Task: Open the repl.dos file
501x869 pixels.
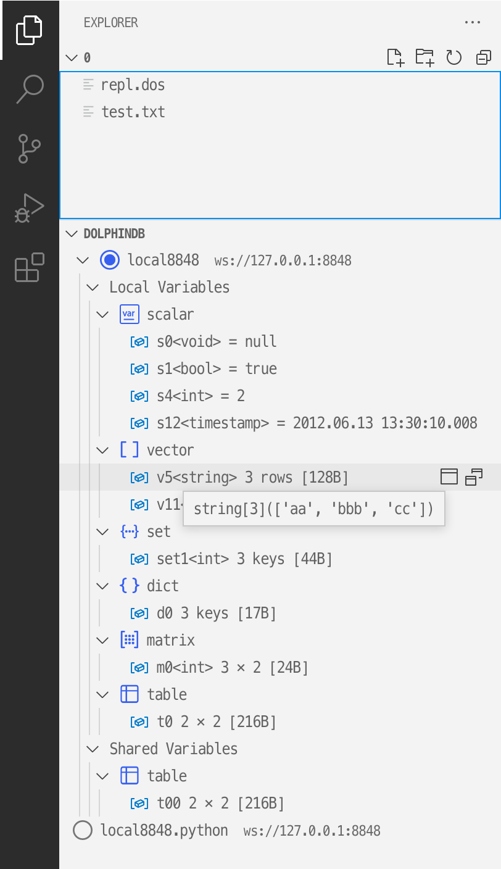Action: (x=133, y=85)
